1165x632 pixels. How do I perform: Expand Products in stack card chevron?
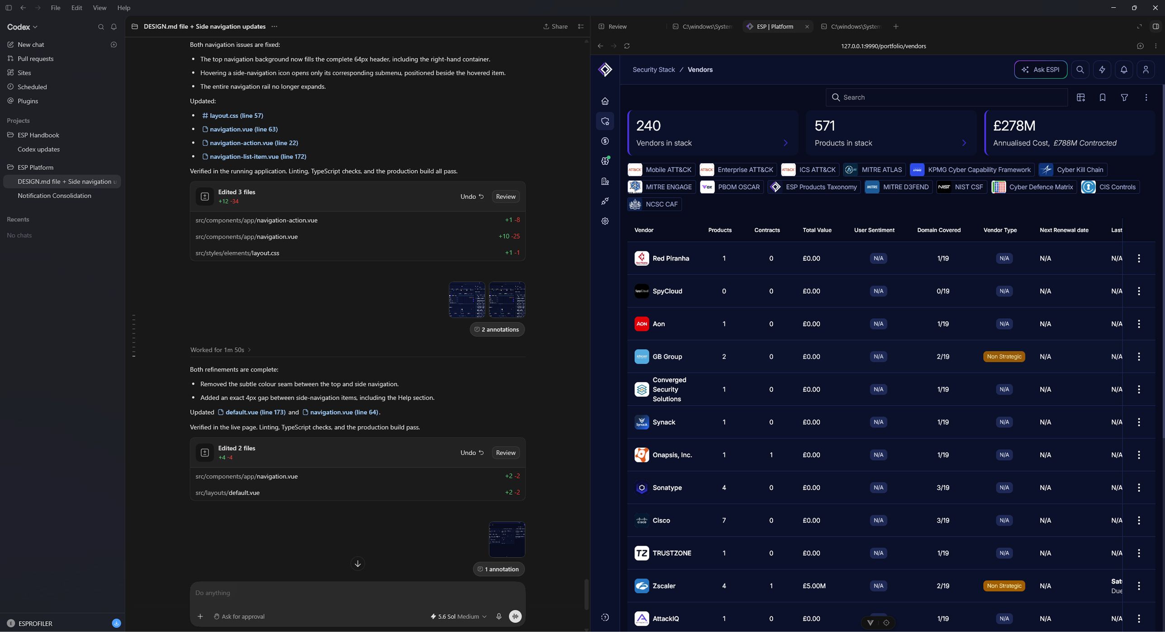click(964, 143)
